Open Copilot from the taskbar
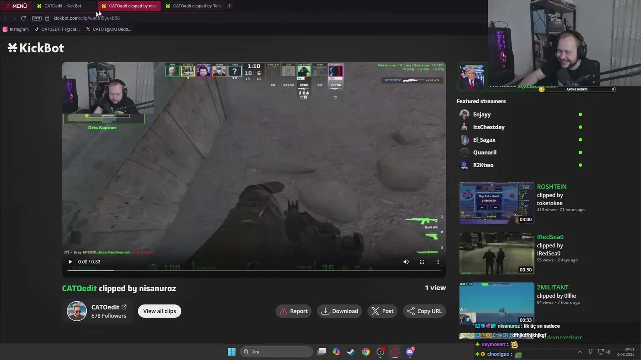The width and height of the screenshot is (641, 360). click(x=336, y=352)
